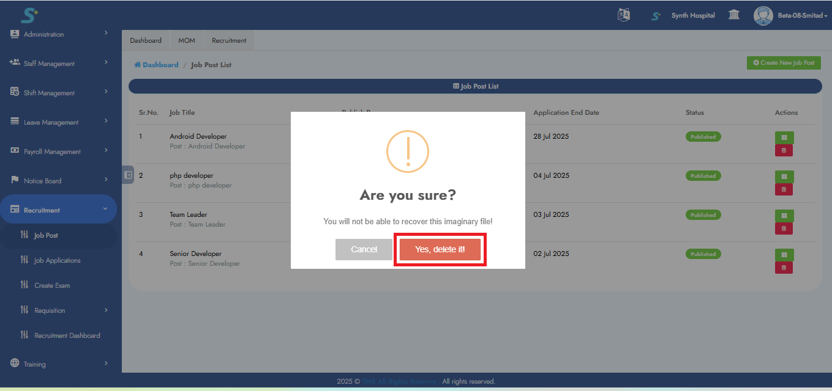This screenshot has width=832, height=391.
Task: Click red delete icon for Android Developer row
Action: [x=784, y=150]
